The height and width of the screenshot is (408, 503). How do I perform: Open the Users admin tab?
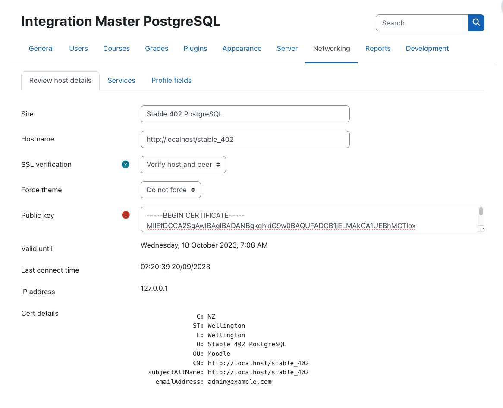pyautogui.click(x=79, y=48)
